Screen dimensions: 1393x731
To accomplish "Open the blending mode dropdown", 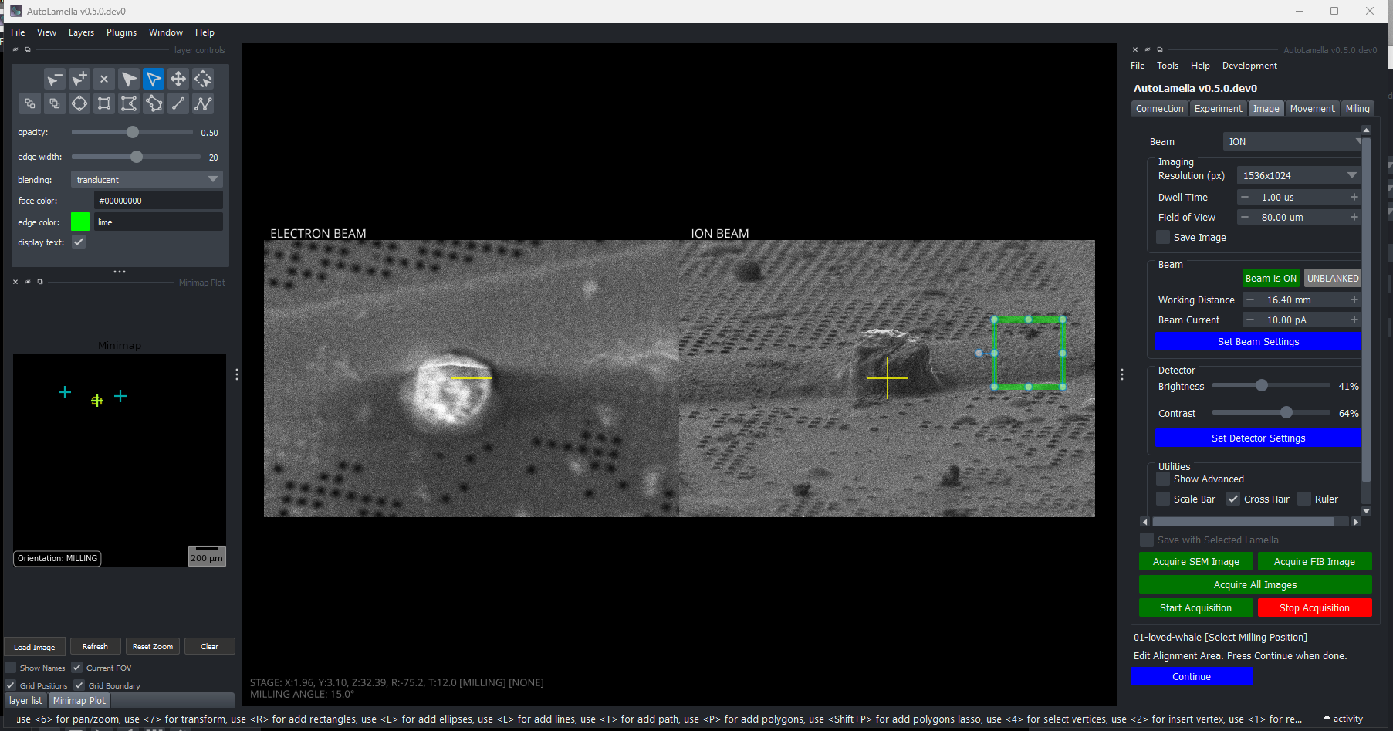I will pyautogui.click(x=147, y=179).
